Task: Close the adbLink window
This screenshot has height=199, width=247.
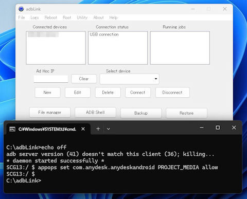Action: click(225, 9)
